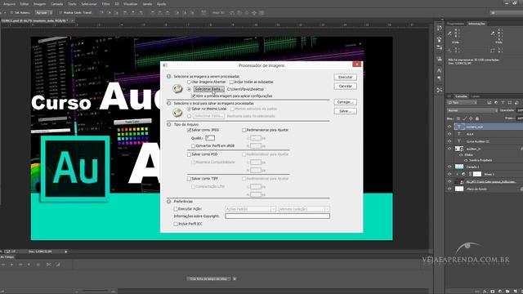
Task: Check Redimensionar para Ajustar under JPEG
Action: [x=244, y=130]
